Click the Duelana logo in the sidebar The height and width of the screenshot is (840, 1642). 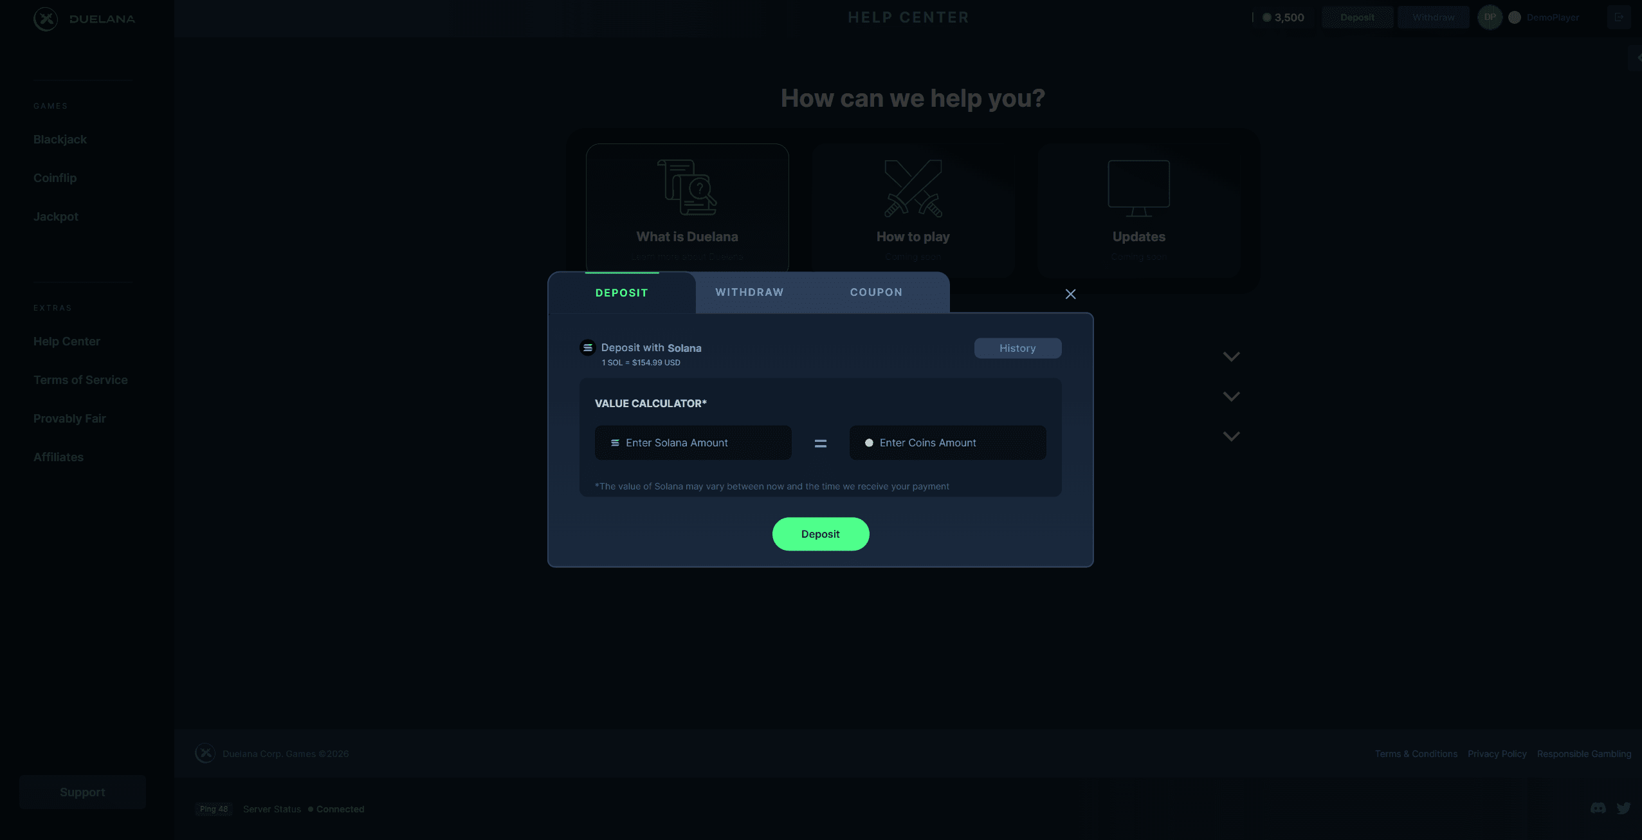pos(84,19)
